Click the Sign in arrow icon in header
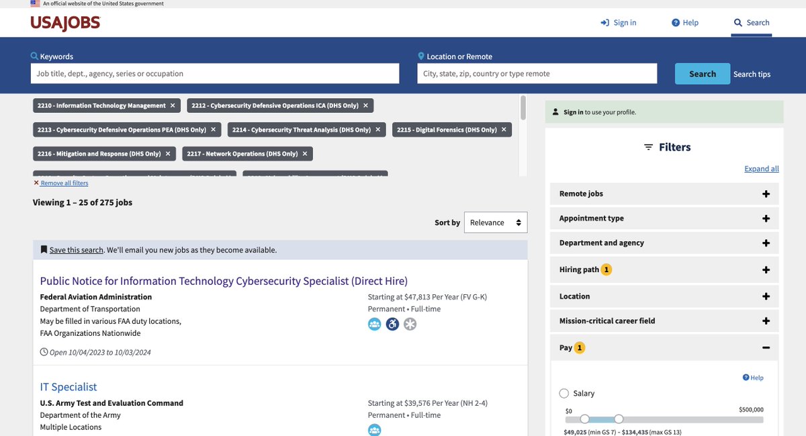This screenshot has width=806, height=436. (605, 23)
